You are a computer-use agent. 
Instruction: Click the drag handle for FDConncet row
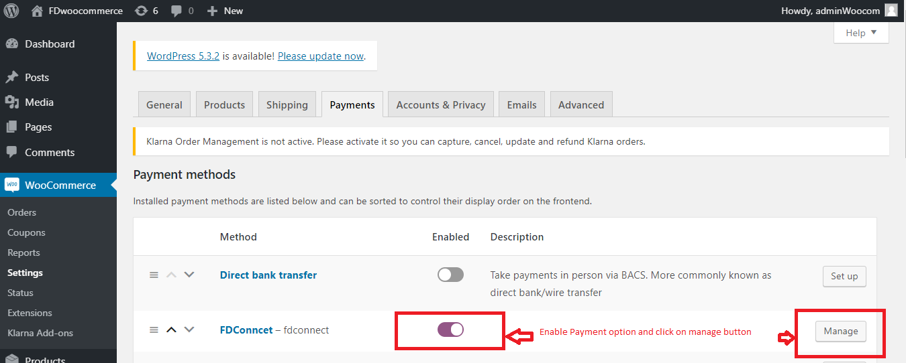(154, 330)
